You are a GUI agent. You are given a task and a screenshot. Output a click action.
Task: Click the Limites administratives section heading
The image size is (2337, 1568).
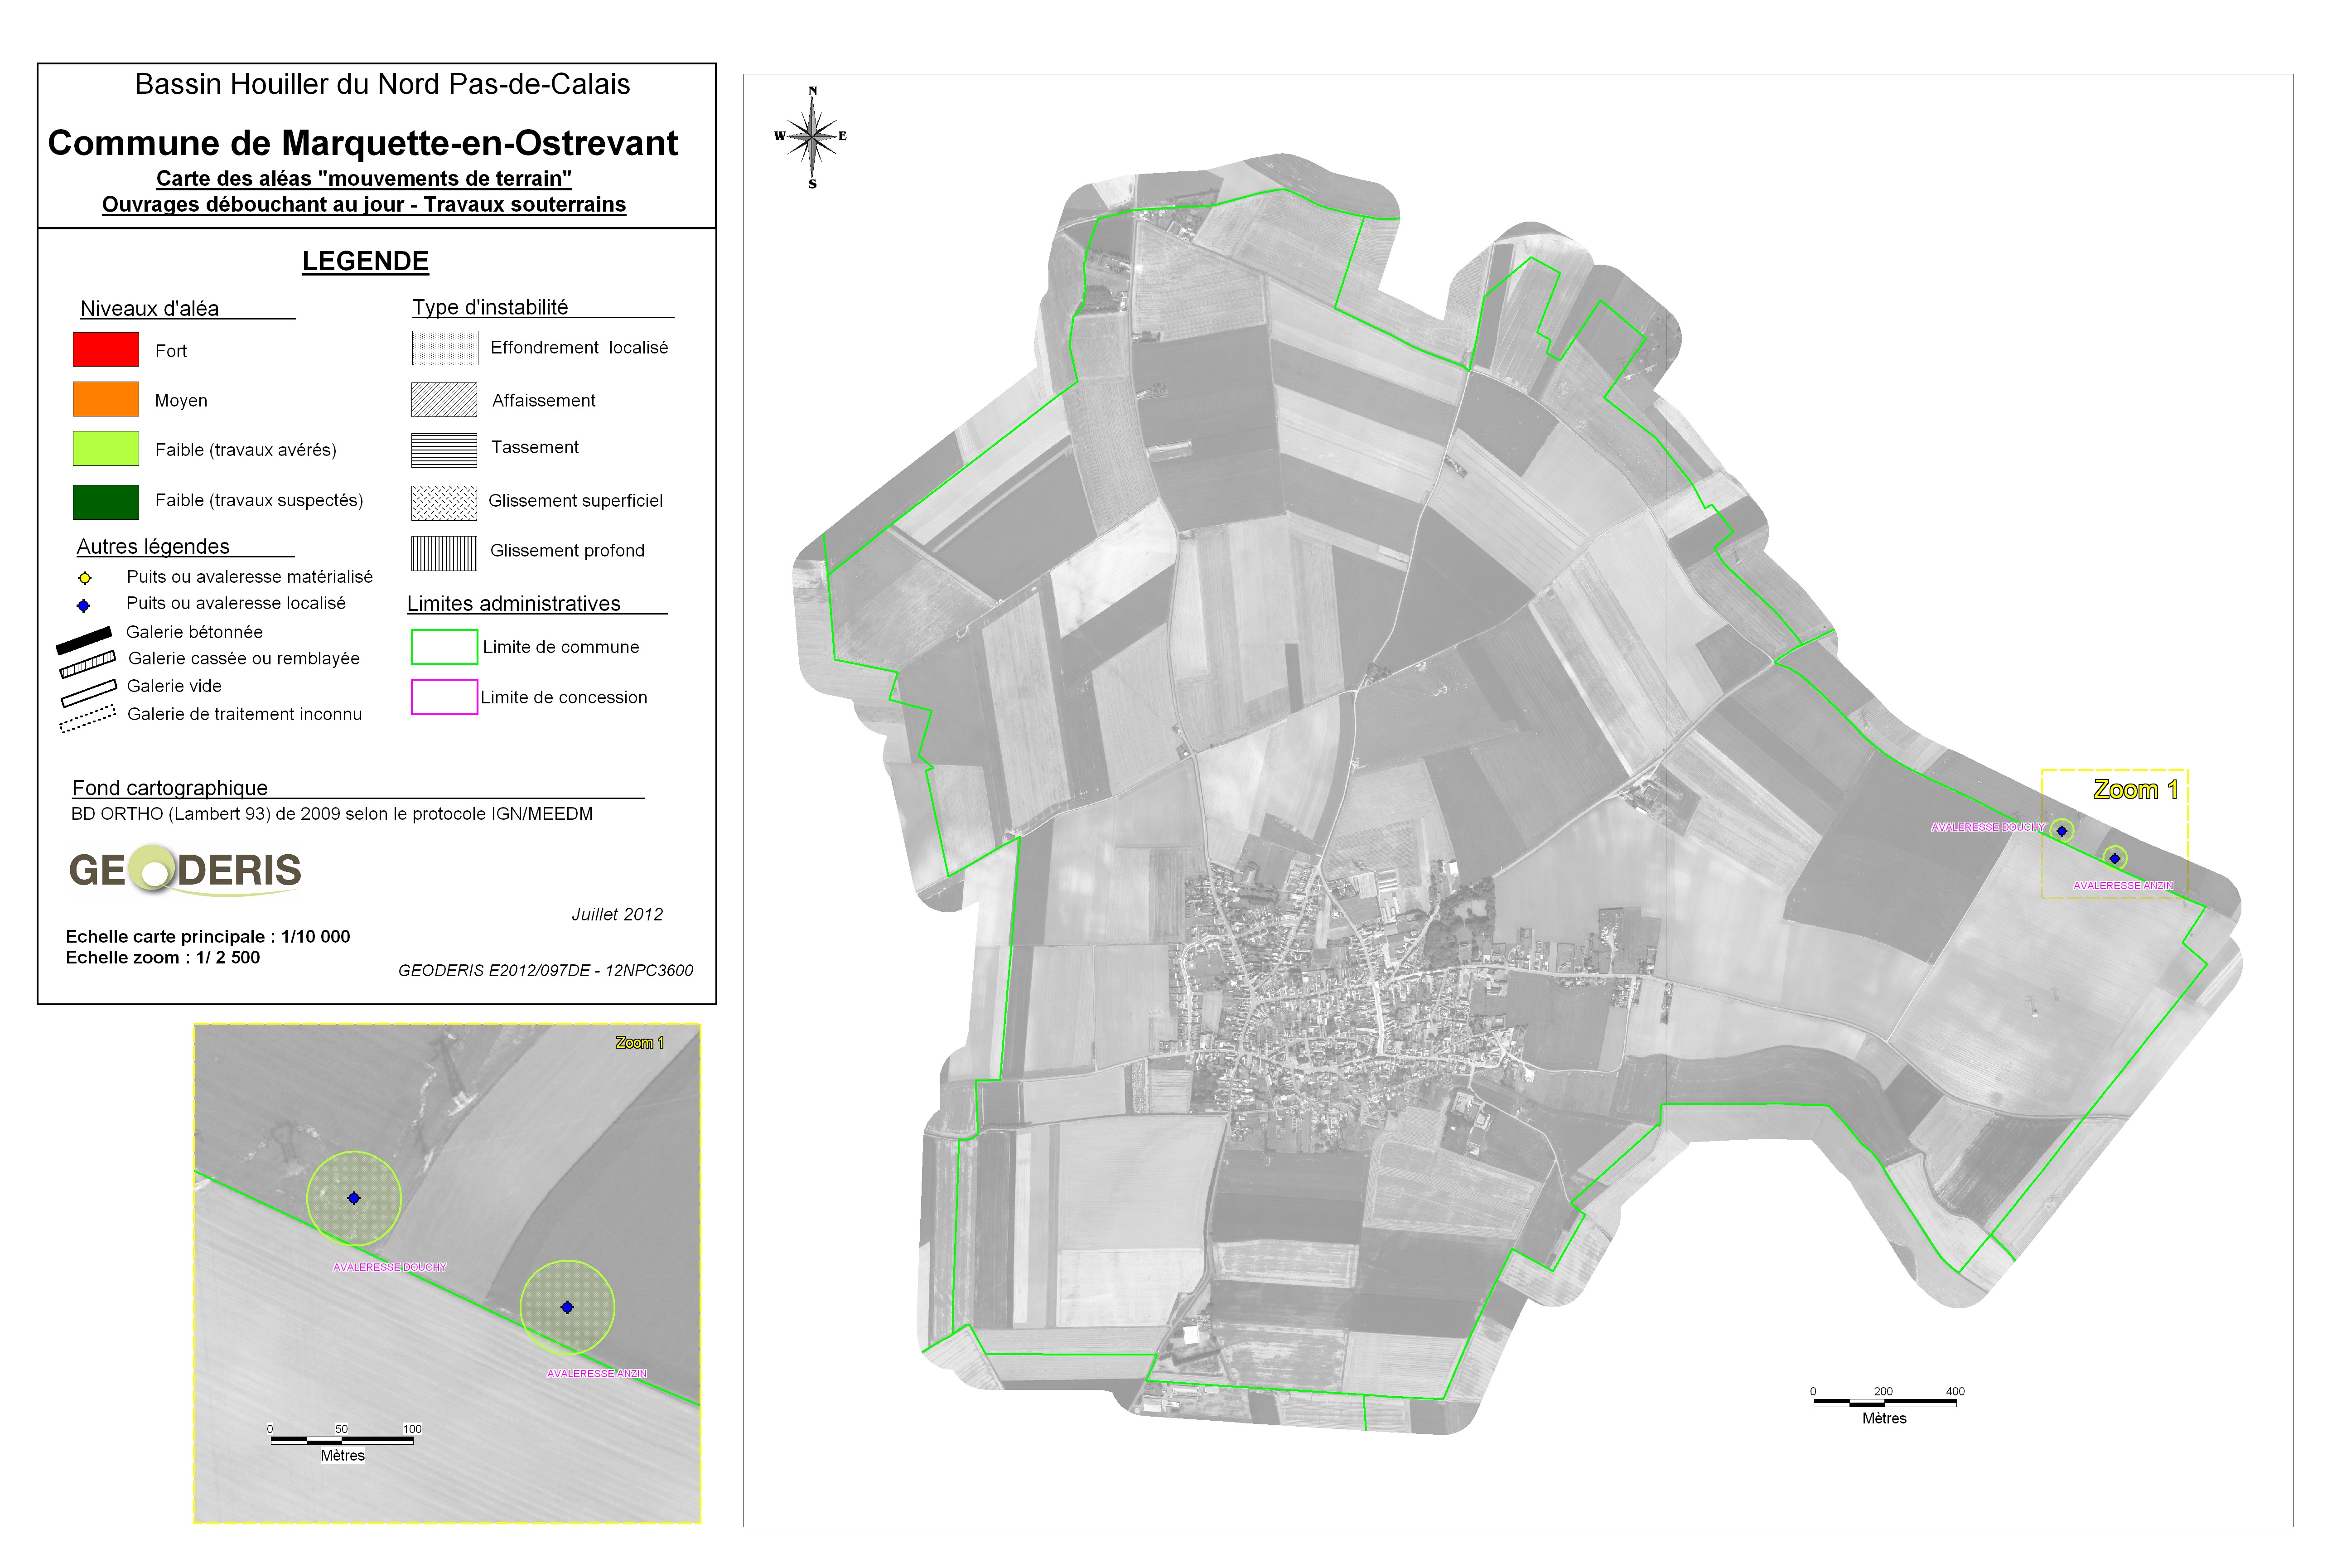coord(514,604)
